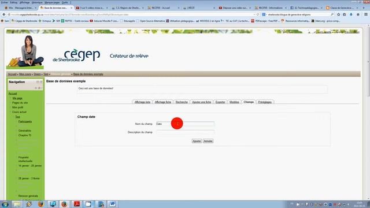Open Révision générale in Navigation

28,196
